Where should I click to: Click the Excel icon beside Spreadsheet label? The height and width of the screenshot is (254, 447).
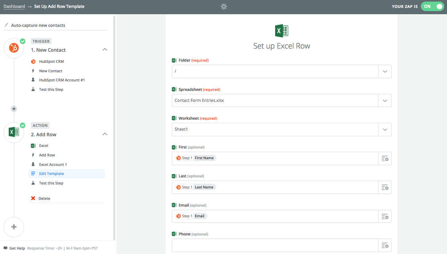pyautogui.click(x=174, y=89)
